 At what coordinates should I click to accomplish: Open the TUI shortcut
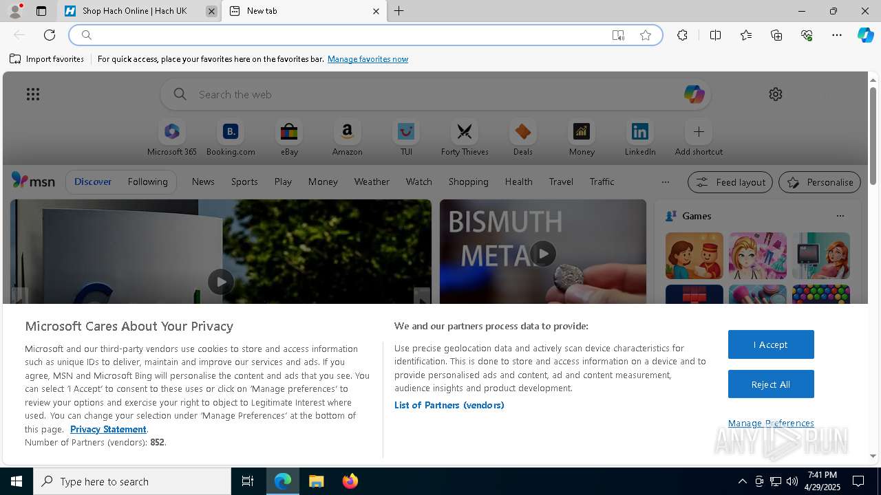coord(406,138)
